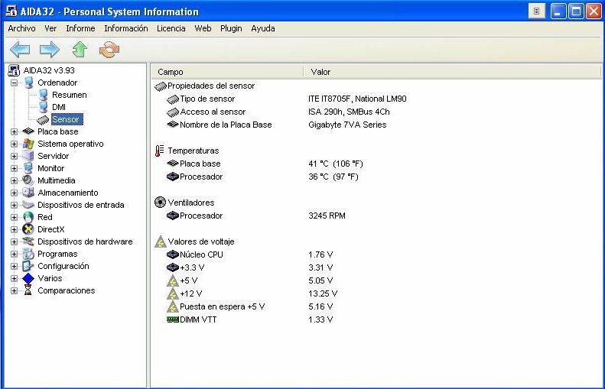Click the Programas icon

click(x=28, y=254)
